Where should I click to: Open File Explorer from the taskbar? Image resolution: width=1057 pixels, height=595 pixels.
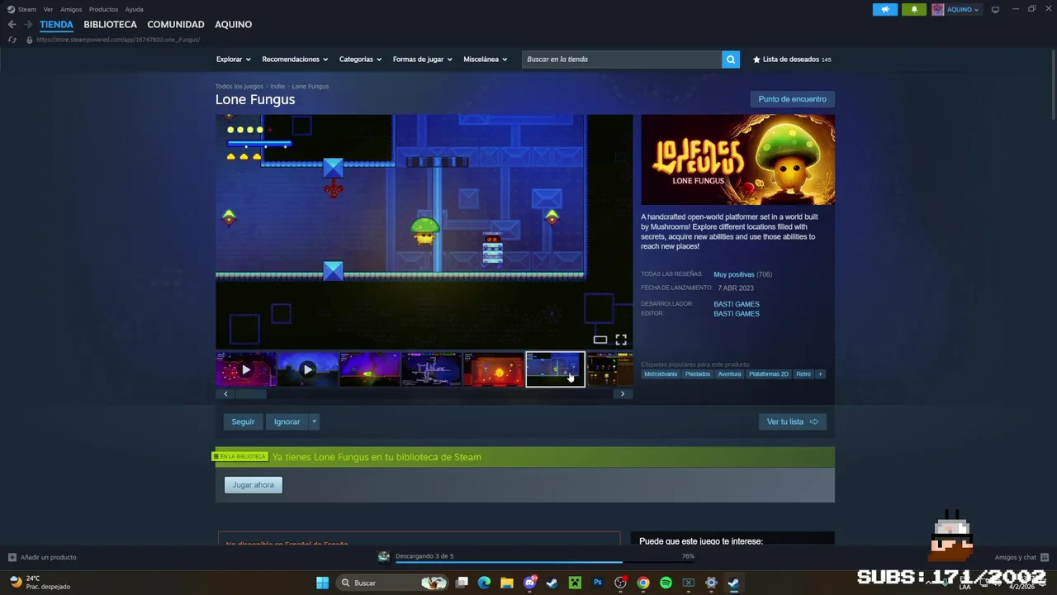click(506, 583)
